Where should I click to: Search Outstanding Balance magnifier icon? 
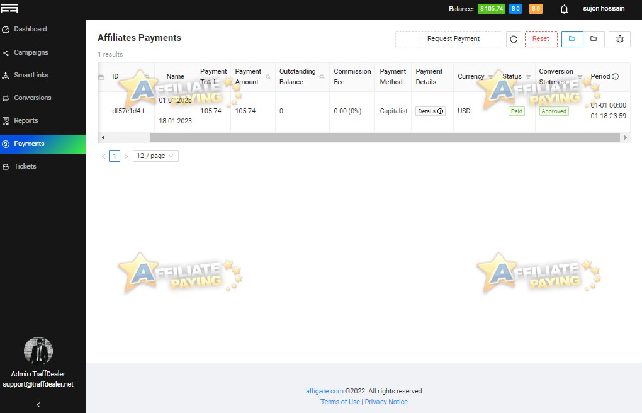322,77
